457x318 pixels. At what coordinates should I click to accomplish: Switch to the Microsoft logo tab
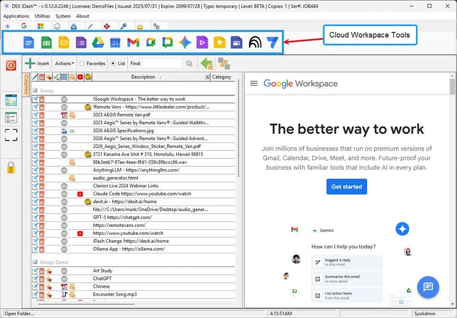(40, 26)
